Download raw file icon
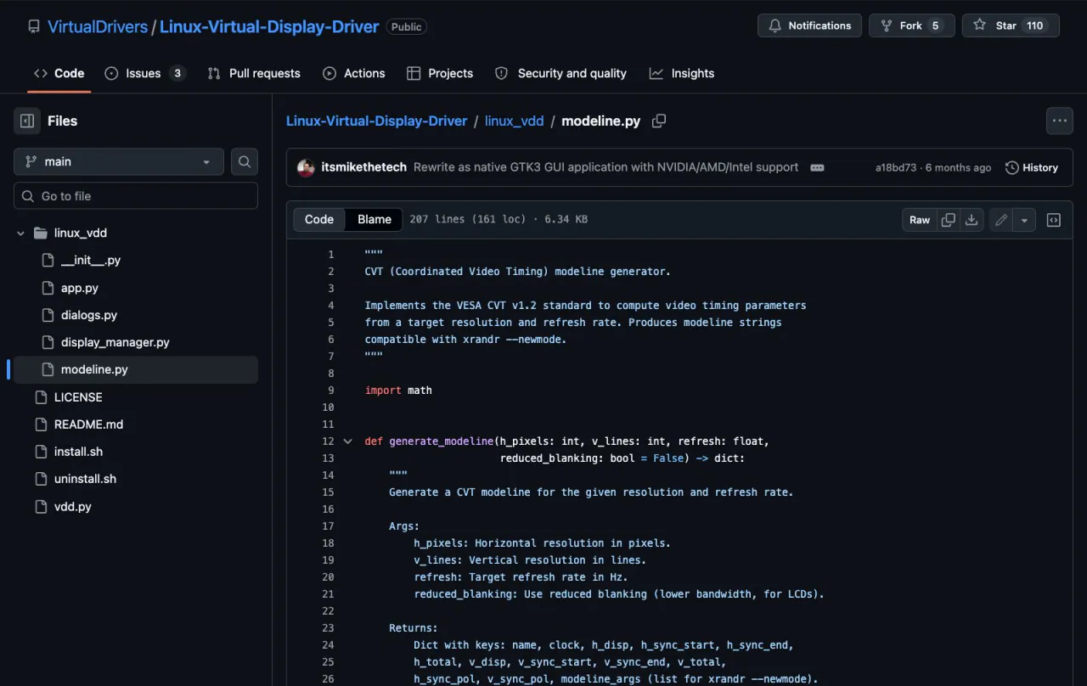The height and width of the screenshot is (686, 1087). pos(972,220)
